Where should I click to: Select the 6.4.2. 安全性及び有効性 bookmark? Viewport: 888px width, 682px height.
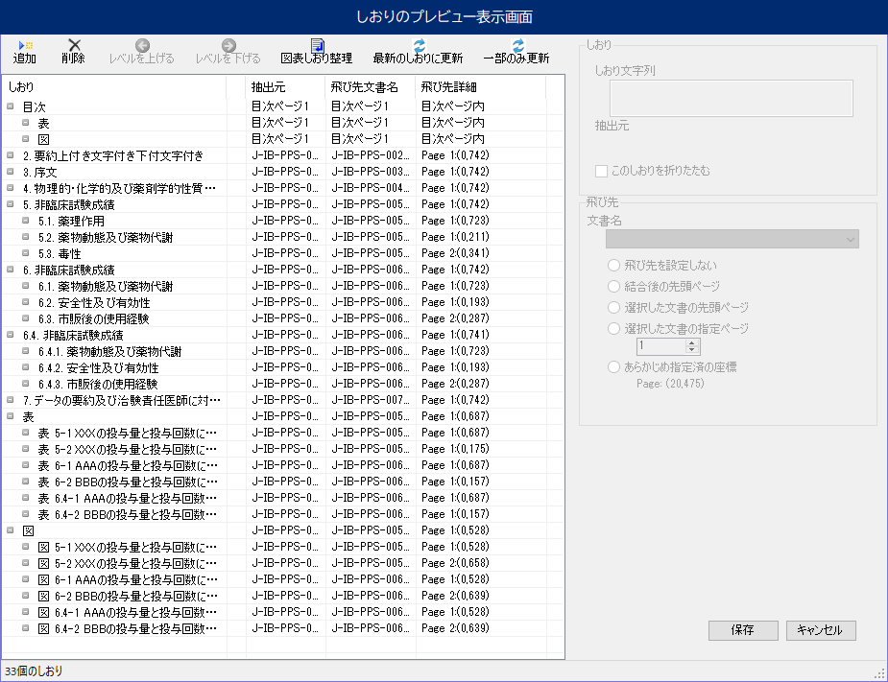coord(99,368)
